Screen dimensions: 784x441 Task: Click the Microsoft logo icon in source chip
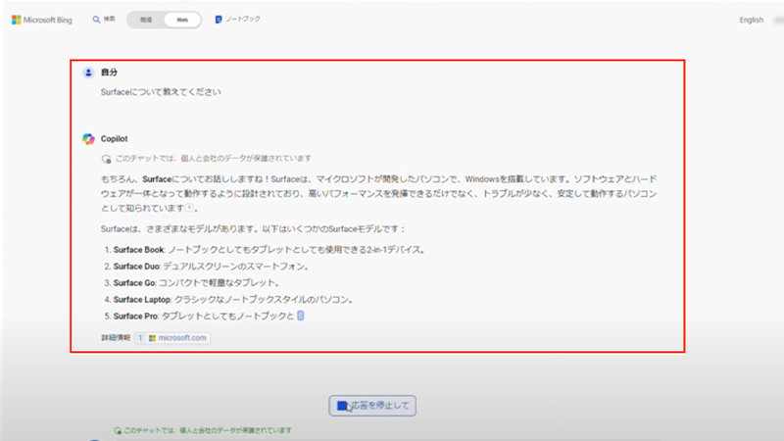pyautogui.click(x=152, y=337)
